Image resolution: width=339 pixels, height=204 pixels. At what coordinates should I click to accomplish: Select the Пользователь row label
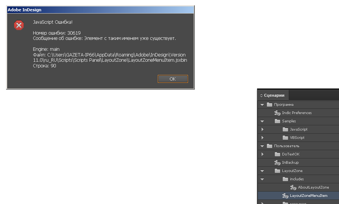[x=287, y=146]
